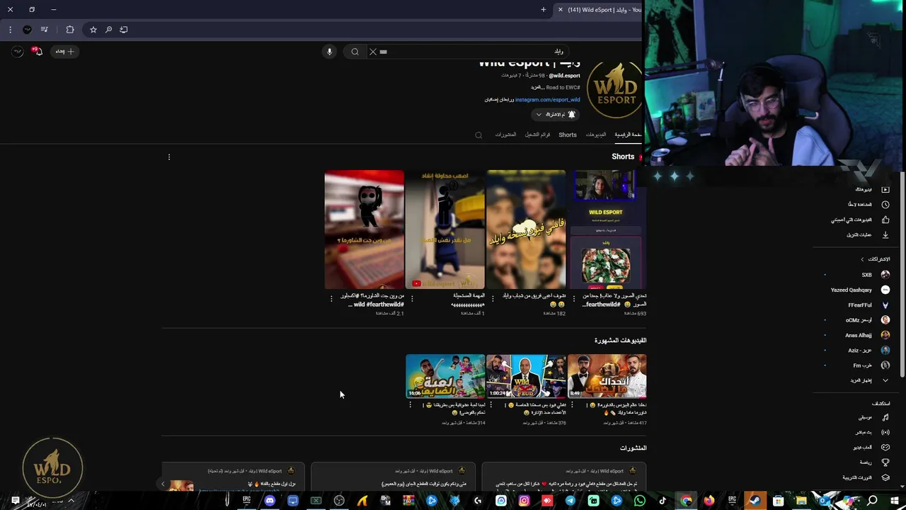This screenshot has width=906, height=510.
Task: Open the instagram.com/esport_wild link
Action: 547,100
